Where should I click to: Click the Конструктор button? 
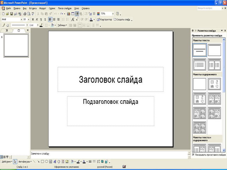pyautogui.click(x=104, y=19)
